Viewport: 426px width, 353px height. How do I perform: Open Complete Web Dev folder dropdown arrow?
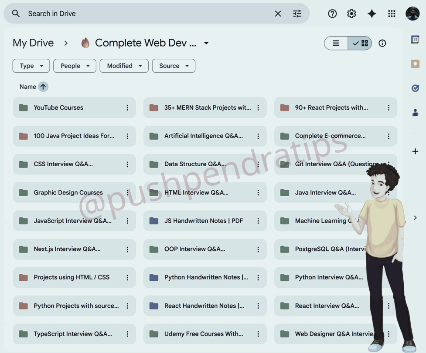[206, 43]
